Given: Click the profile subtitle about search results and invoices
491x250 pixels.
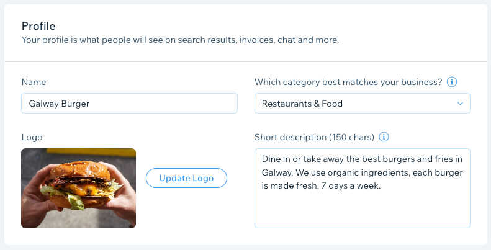Looking at the screenshot, I should pyautogui.click(x=181, y=40).
